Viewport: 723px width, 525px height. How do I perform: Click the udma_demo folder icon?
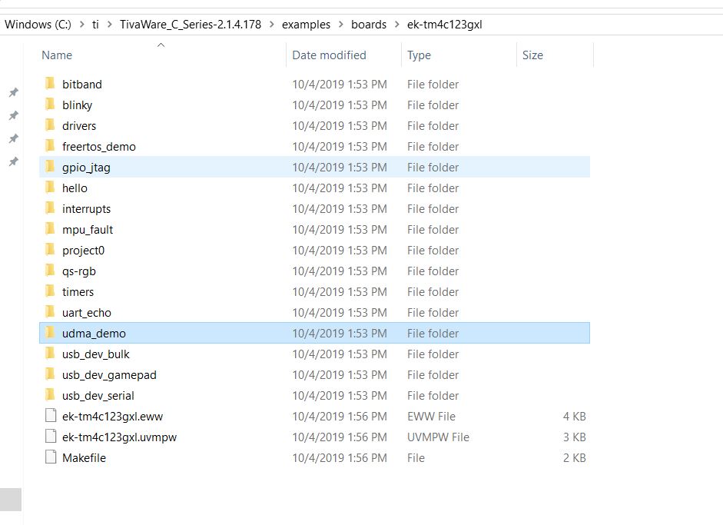[x=50, y=333]
